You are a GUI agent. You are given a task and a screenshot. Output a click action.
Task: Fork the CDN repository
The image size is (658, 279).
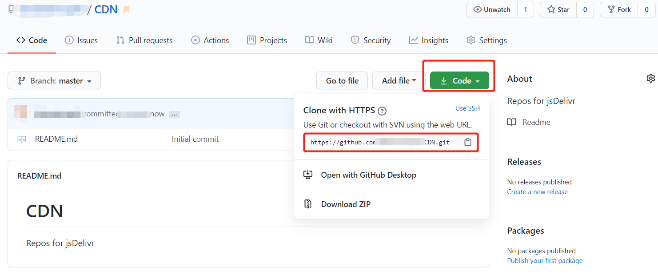(x=619, y=10)
